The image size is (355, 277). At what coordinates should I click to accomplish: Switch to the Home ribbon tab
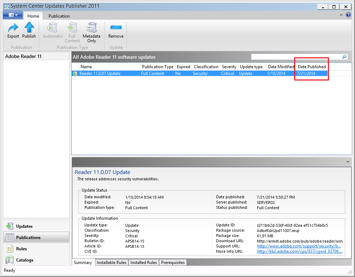click(33, 16)
